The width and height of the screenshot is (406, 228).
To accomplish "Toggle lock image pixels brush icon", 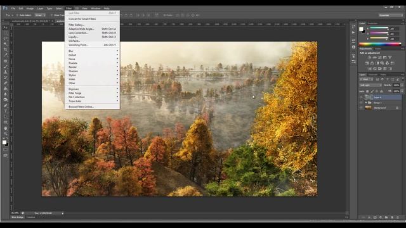I will coord(372,91).
